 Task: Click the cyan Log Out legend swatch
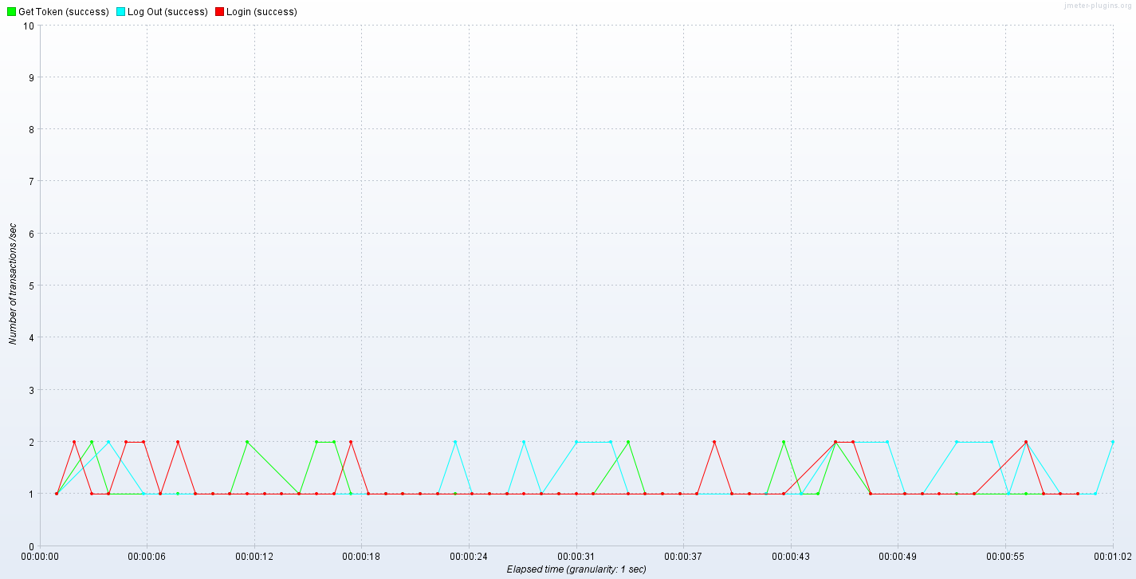[120, 12]
